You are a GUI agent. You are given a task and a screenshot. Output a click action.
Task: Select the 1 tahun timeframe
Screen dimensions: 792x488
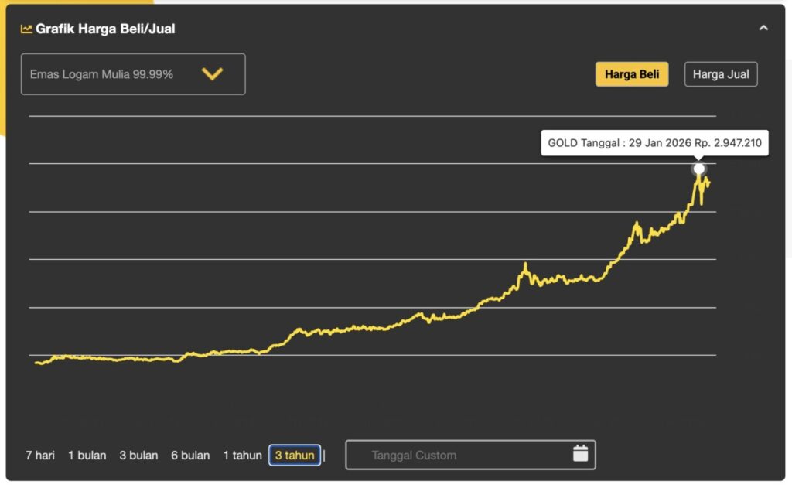242,455
